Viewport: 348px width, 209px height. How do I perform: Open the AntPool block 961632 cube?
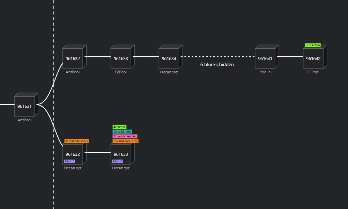pyautogui.click(x=74, y=57)
